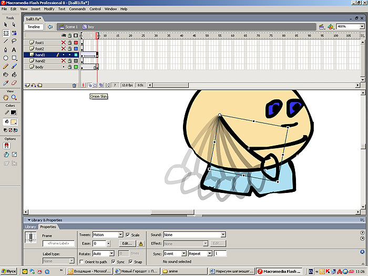Image resolution: width=368 pixels, height=276 pixels.
Task: Select the Hand tool
Action: pyautogui.click(x=6, y=97)
